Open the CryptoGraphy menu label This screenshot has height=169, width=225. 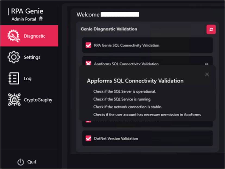(x=38, y=100)
